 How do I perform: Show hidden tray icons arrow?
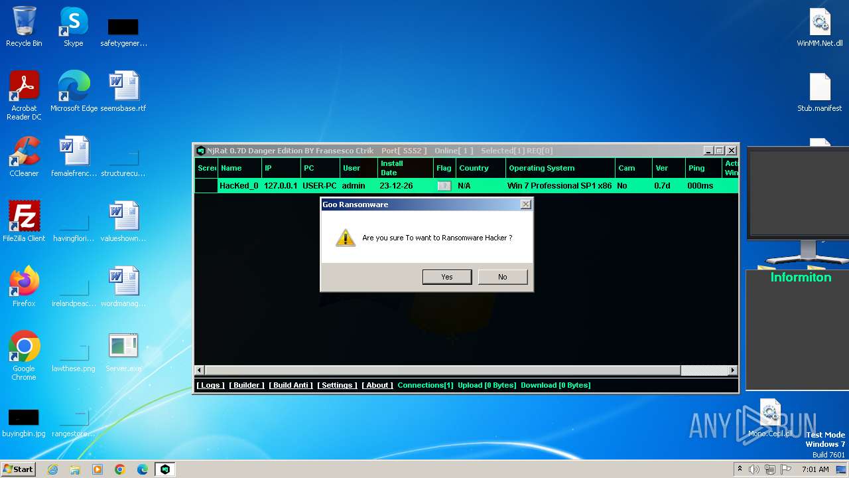pos(740,469)
